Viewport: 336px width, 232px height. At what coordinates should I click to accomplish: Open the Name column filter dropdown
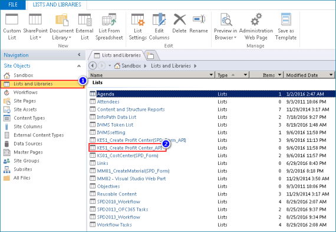pos(211,75)
